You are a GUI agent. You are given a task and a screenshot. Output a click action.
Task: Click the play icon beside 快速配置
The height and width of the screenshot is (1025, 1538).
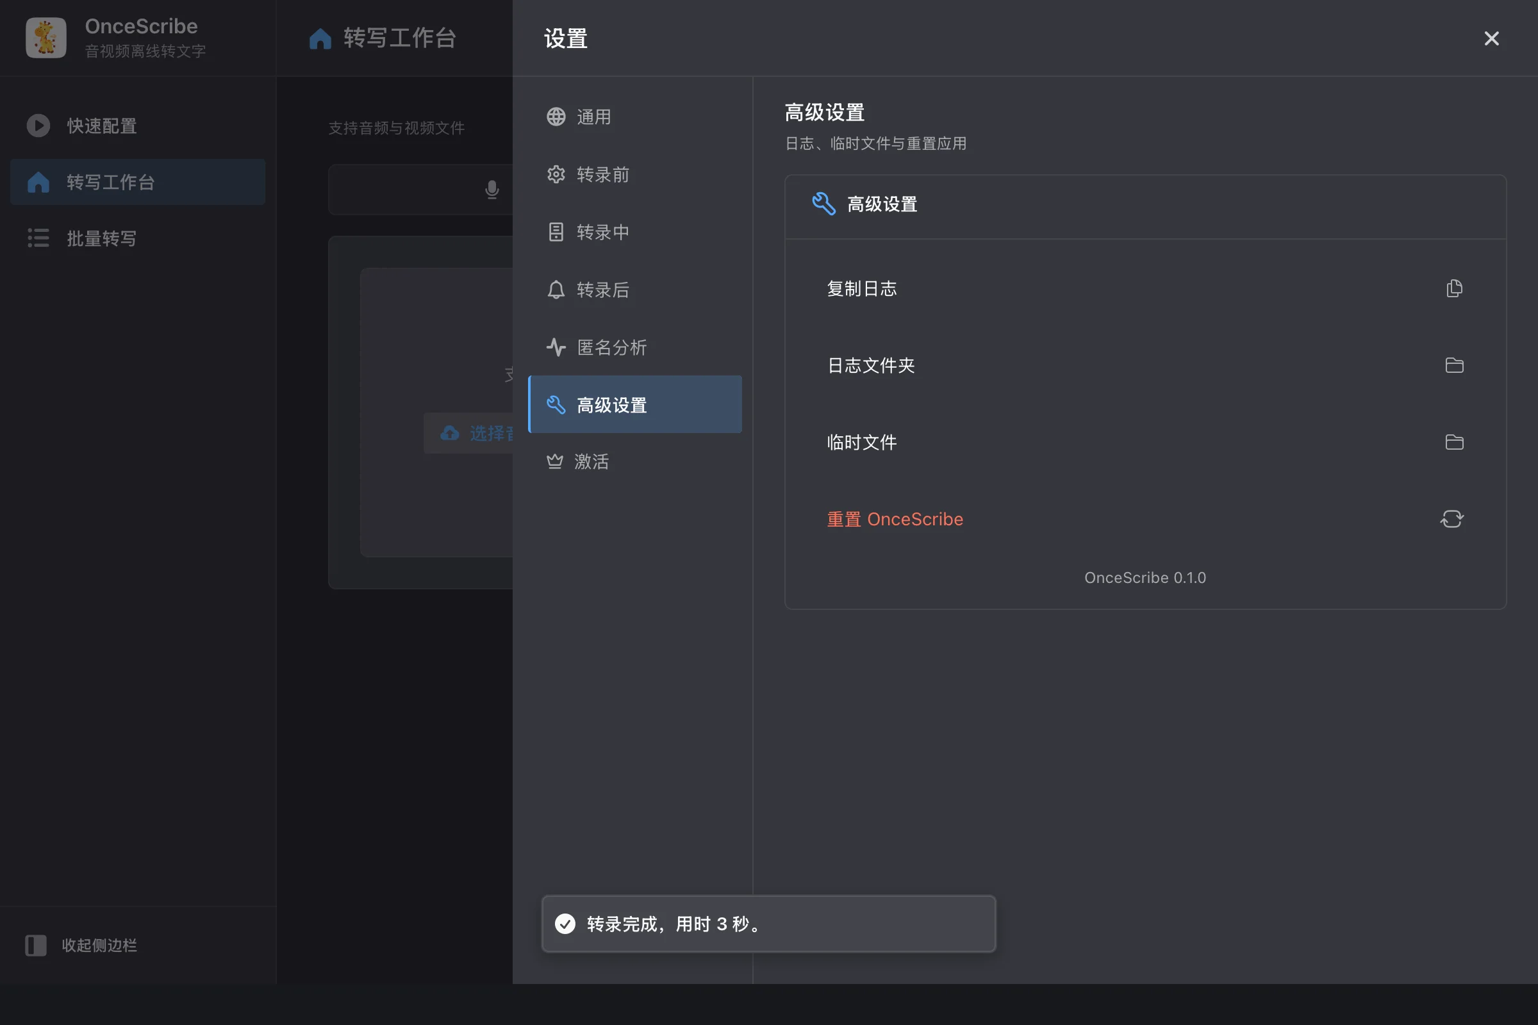[x=38, y=126]
